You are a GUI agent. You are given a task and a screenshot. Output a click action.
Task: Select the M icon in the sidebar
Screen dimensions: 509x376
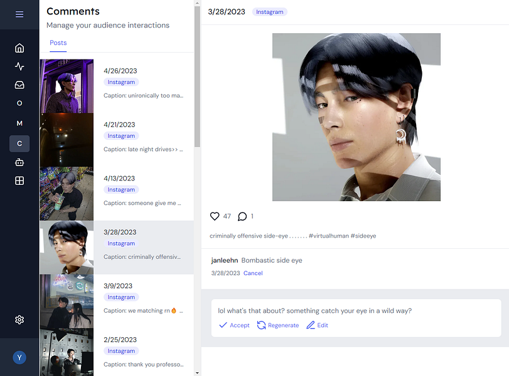tap(19, 123)
